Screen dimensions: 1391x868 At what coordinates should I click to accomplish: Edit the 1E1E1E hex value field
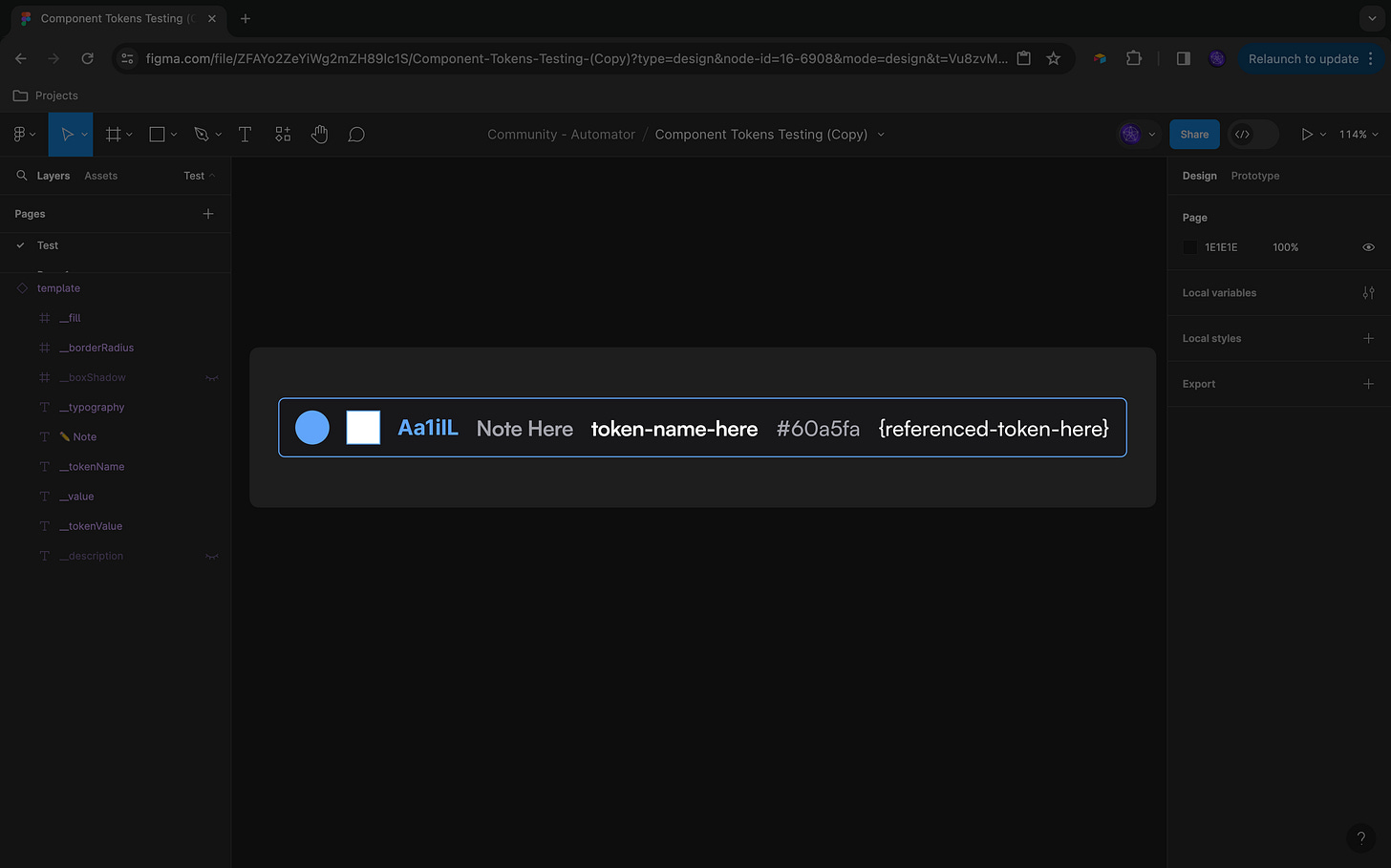pyautogui.click(x=1221, y=247)
